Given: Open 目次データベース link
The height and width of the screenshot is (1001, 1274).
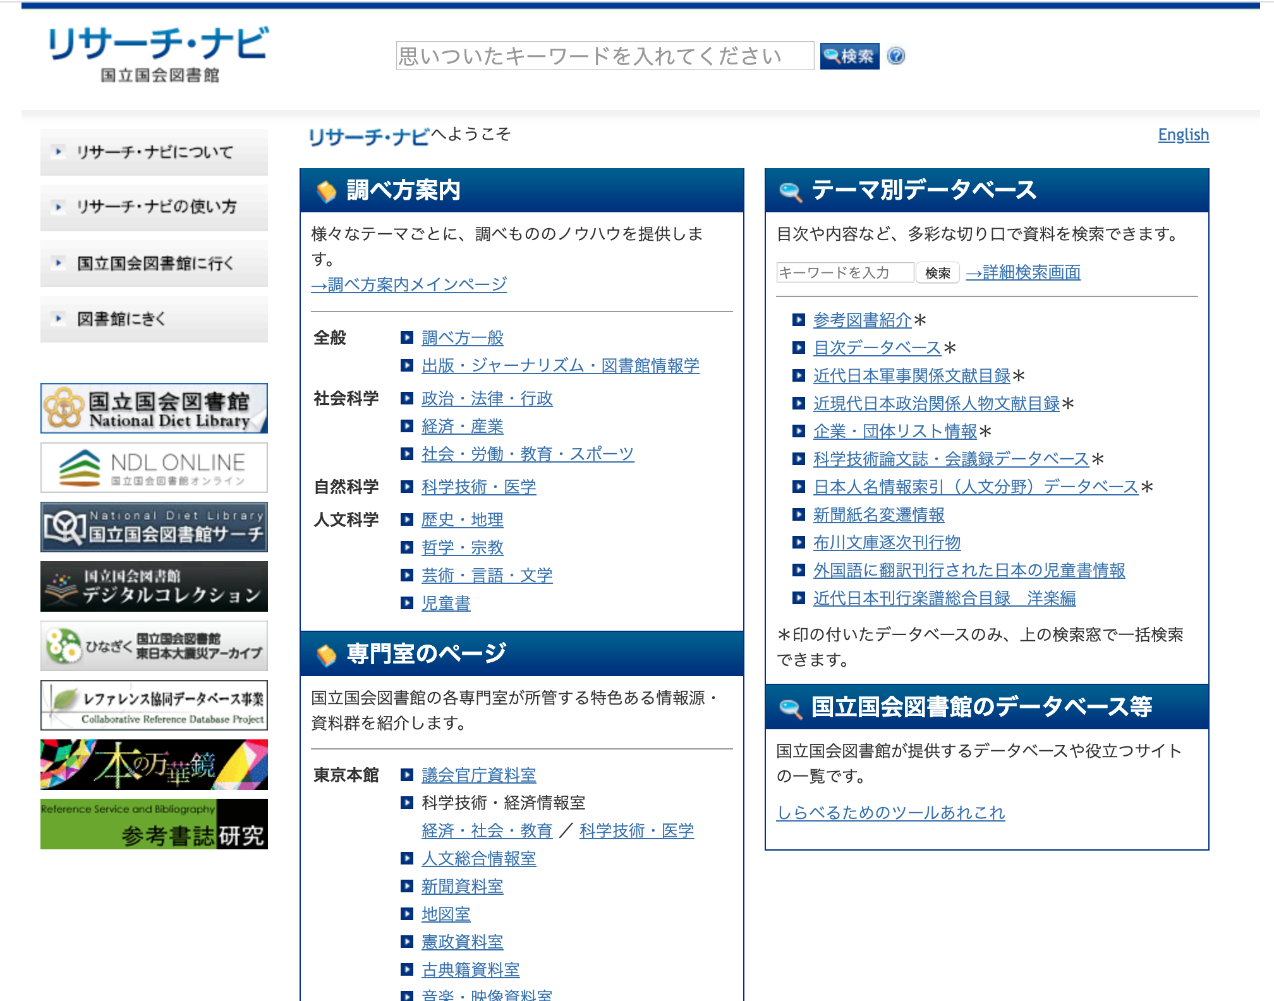Looking at the screenshot, I should coord(877,348).
